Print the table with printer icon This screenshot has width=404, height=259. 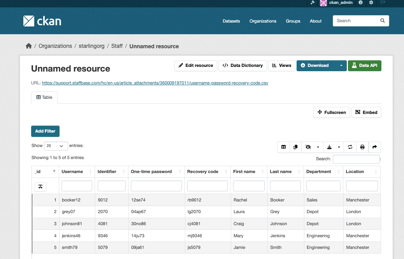362,147
